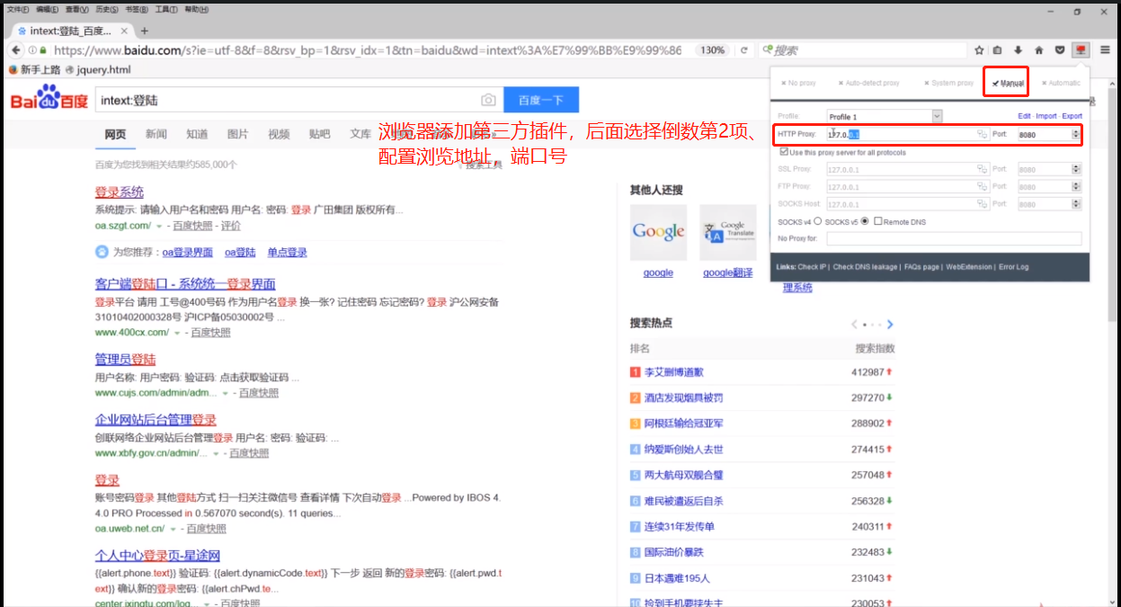Select the SOCKS v4 radio button
This screenshot has width=1121, height=607.
point(818,221)
